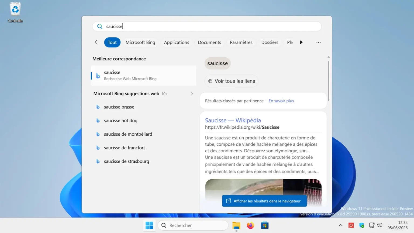Click Bing icon beside saucisse de strasbourg

[x=98, y=161]
